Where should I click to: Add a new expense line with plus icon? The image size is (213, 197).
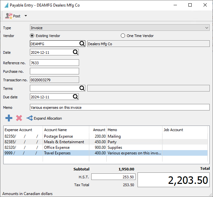[9, 118]
